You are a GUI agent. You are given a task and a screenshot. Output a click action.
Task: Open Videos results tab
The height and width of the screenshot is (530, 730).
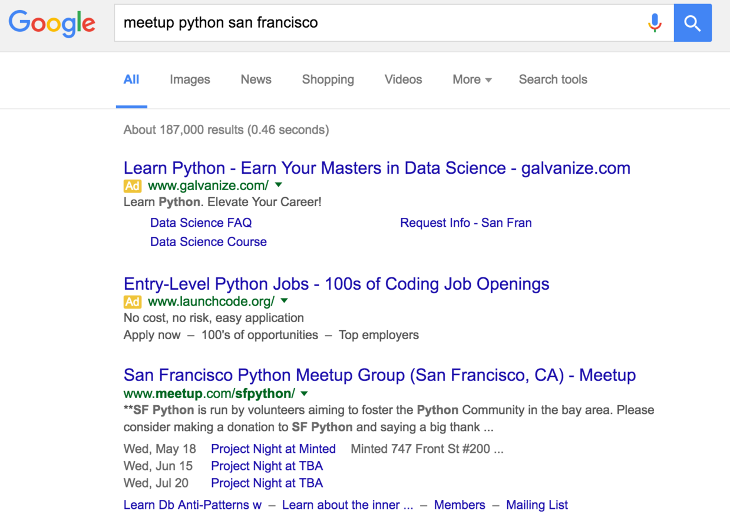[403, 79]
